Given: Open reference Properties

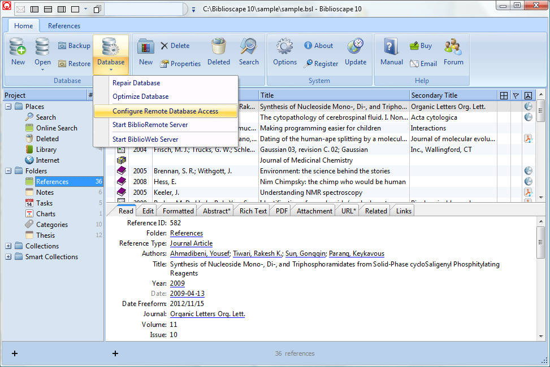Looking at the screenshot, I should coord(180,63).
